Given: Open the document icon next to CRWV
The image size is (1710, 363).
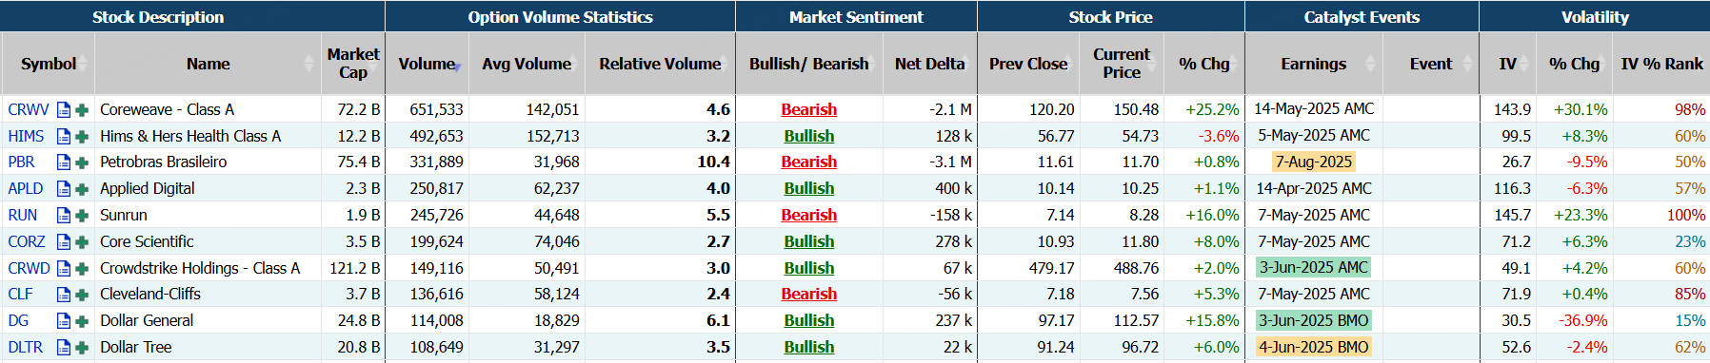Looking at the screenshot, I should click(x=64, y=110).
